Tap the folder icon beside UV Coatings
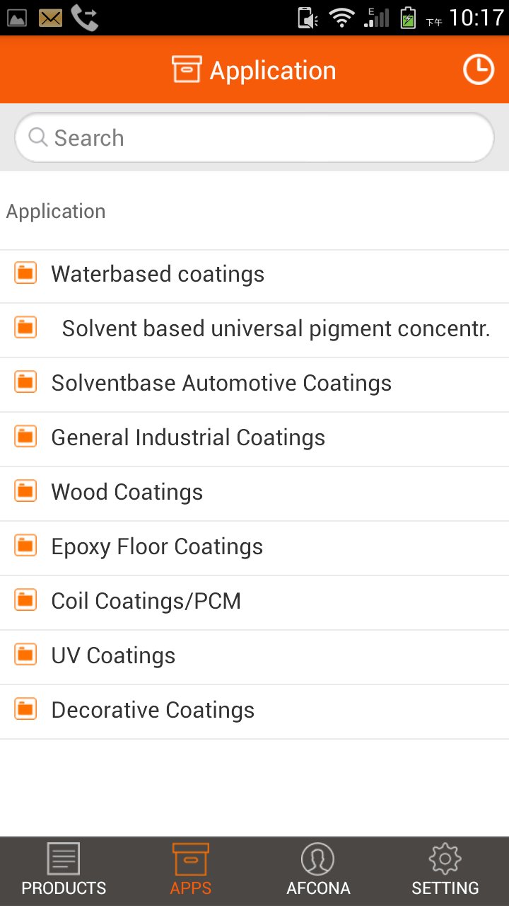The image size is (509, 906). pyautogui.click(x=26, y=654)
